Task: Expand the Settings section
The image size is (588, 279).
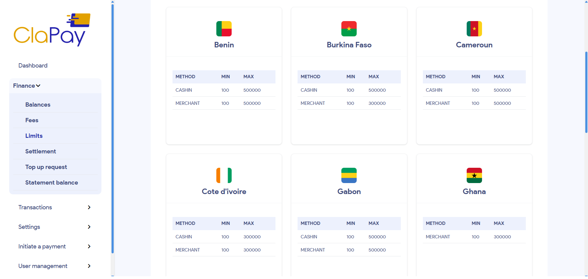Action: pyautogui.click(x=89, y=227)
